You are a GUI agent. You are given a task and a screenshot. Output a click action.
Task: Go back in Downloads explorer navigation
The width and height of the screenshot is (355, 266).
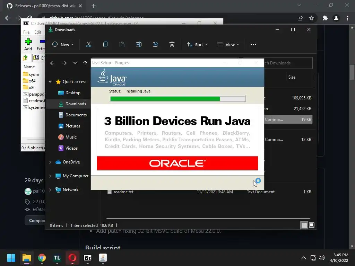(52, 63)
